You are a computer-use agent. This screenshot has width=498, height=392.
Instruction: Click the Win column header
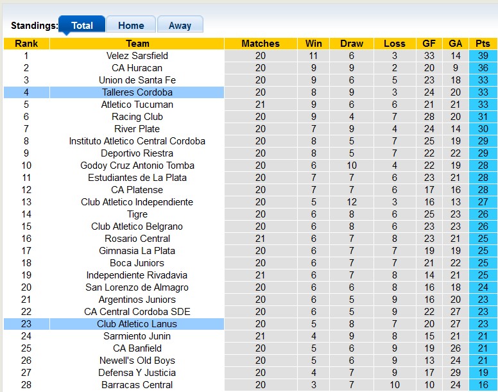click(x=314, y=44)
